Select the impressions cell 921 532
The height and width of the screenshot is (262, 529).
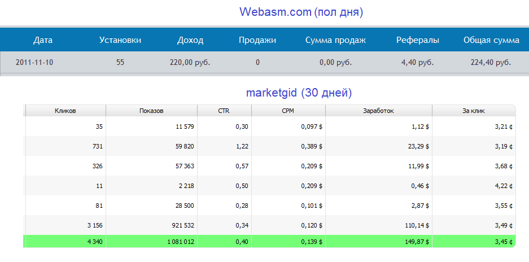coord(182,225)
